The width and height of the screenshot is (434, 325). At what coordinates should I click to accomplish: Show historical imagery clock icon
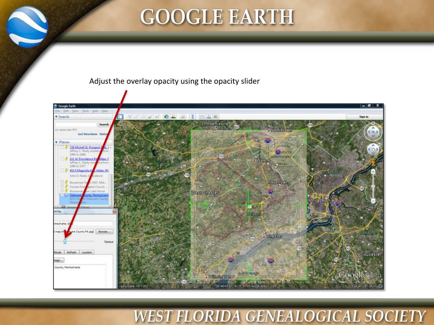pos(166,117)
